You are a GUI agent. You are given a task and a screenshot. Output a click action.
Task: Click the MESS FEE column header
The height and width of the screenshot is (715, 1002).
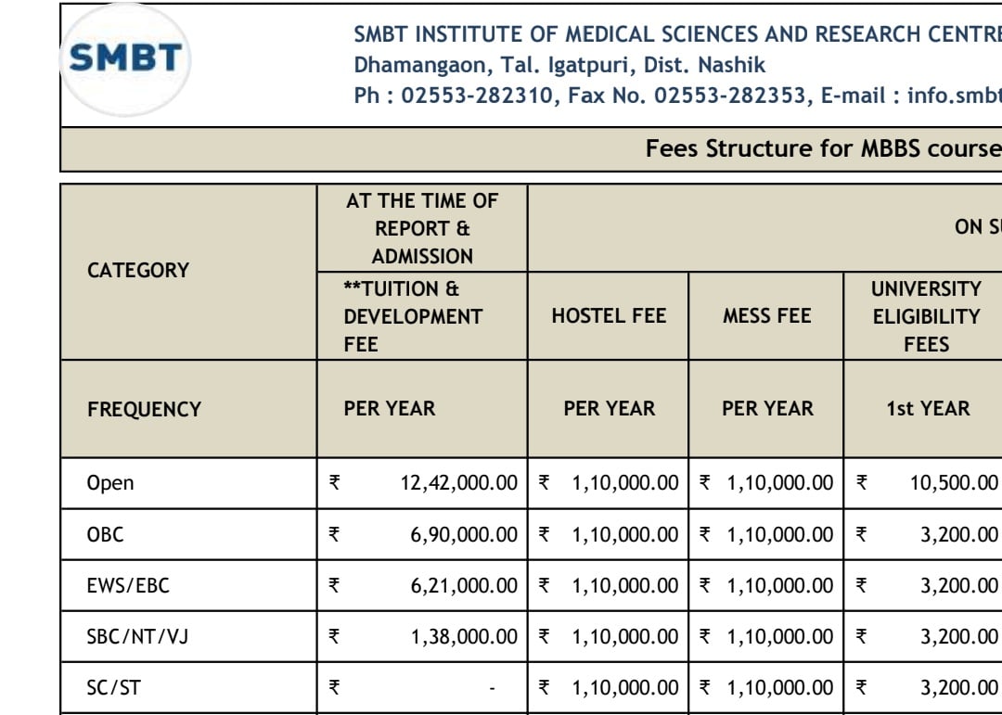pyautogui.click(x=767, y=316)
